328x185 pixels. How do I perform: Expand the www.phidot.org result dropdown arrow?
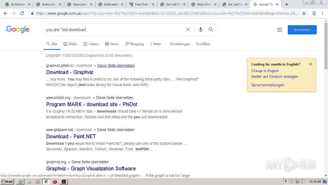coord(94,98)
